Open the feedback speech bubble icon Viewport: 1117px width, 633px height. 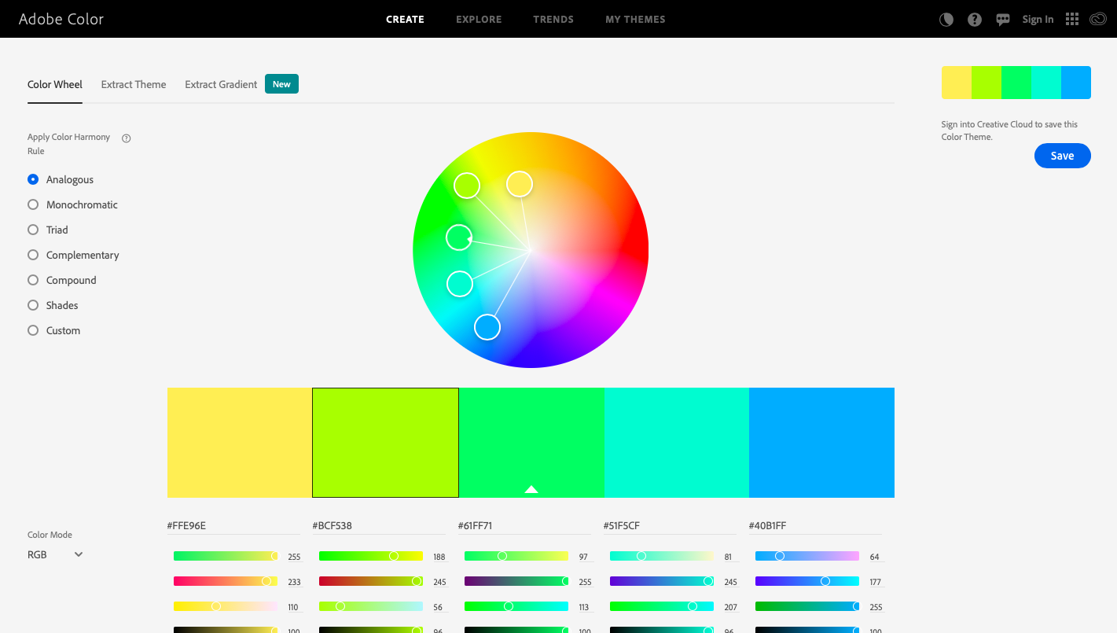tap(1003, 19)
